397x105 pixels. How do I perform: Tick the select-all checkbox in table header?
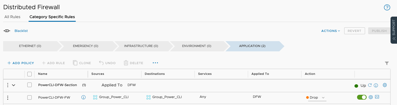[x=29, y=74]
